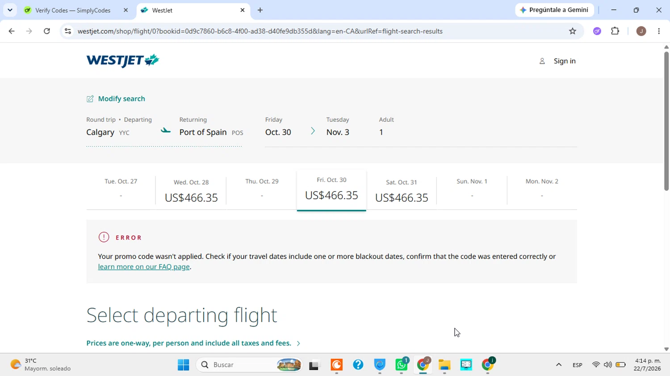Bookmark this page with the star icon
The width and height of the screenshot is (670, 376).
573,31
